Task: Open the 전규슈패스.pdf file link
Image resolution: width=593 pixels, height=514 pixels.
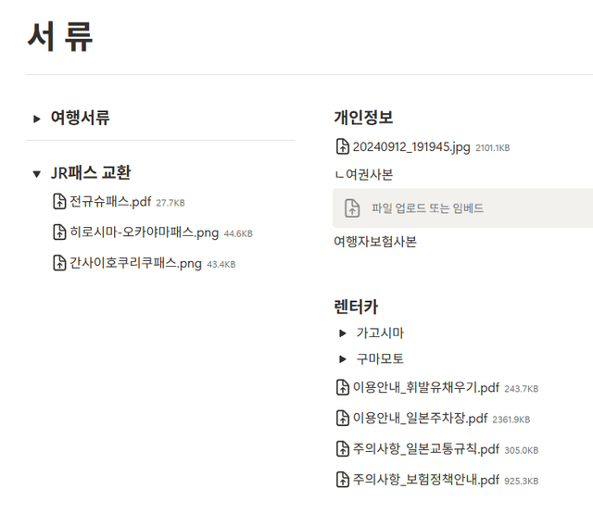Action: [110, 202]
